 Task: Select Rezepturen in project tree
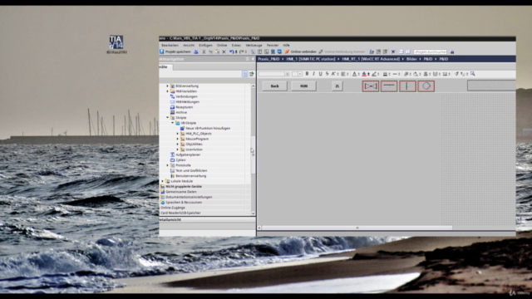click(x=185, y=107)
